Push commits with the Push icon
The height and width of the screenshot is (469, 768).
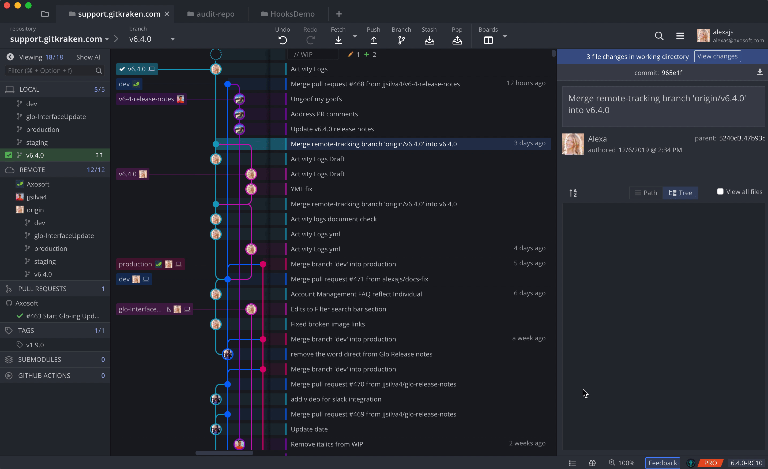point(373,40)
